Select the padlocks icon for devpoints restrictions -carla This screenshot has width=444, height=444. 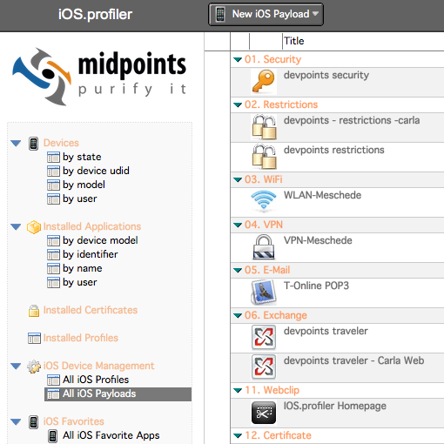264,127
